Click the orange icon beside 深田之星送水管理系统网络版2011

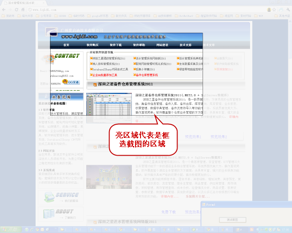click(x=95, y=222)
